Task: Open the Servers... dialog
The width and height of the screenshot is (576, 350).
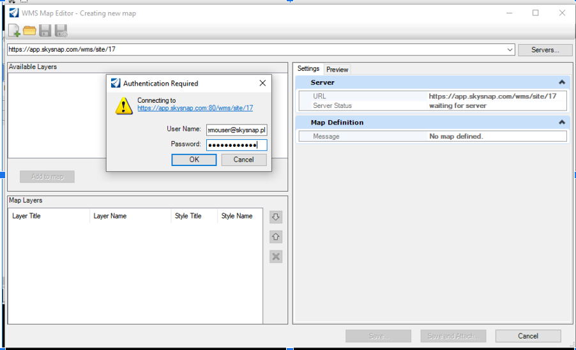Action: [x=545, y=50]
